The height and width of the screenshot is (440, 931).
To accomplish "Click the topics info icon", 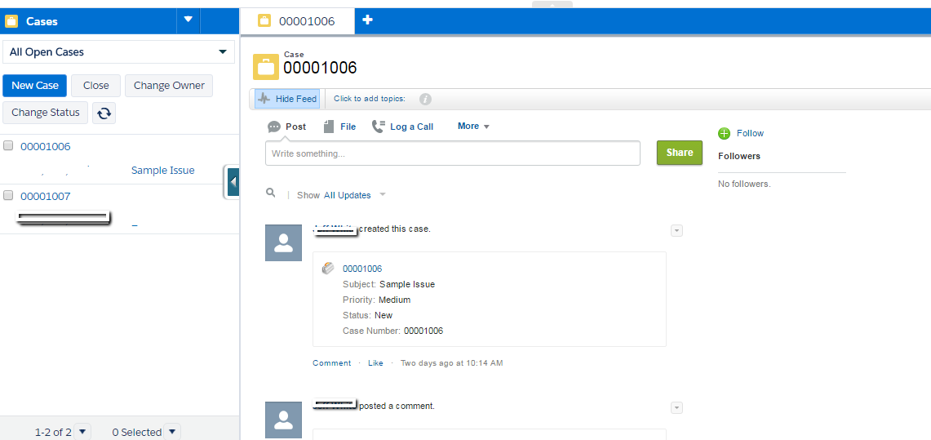I will [425, 99].
